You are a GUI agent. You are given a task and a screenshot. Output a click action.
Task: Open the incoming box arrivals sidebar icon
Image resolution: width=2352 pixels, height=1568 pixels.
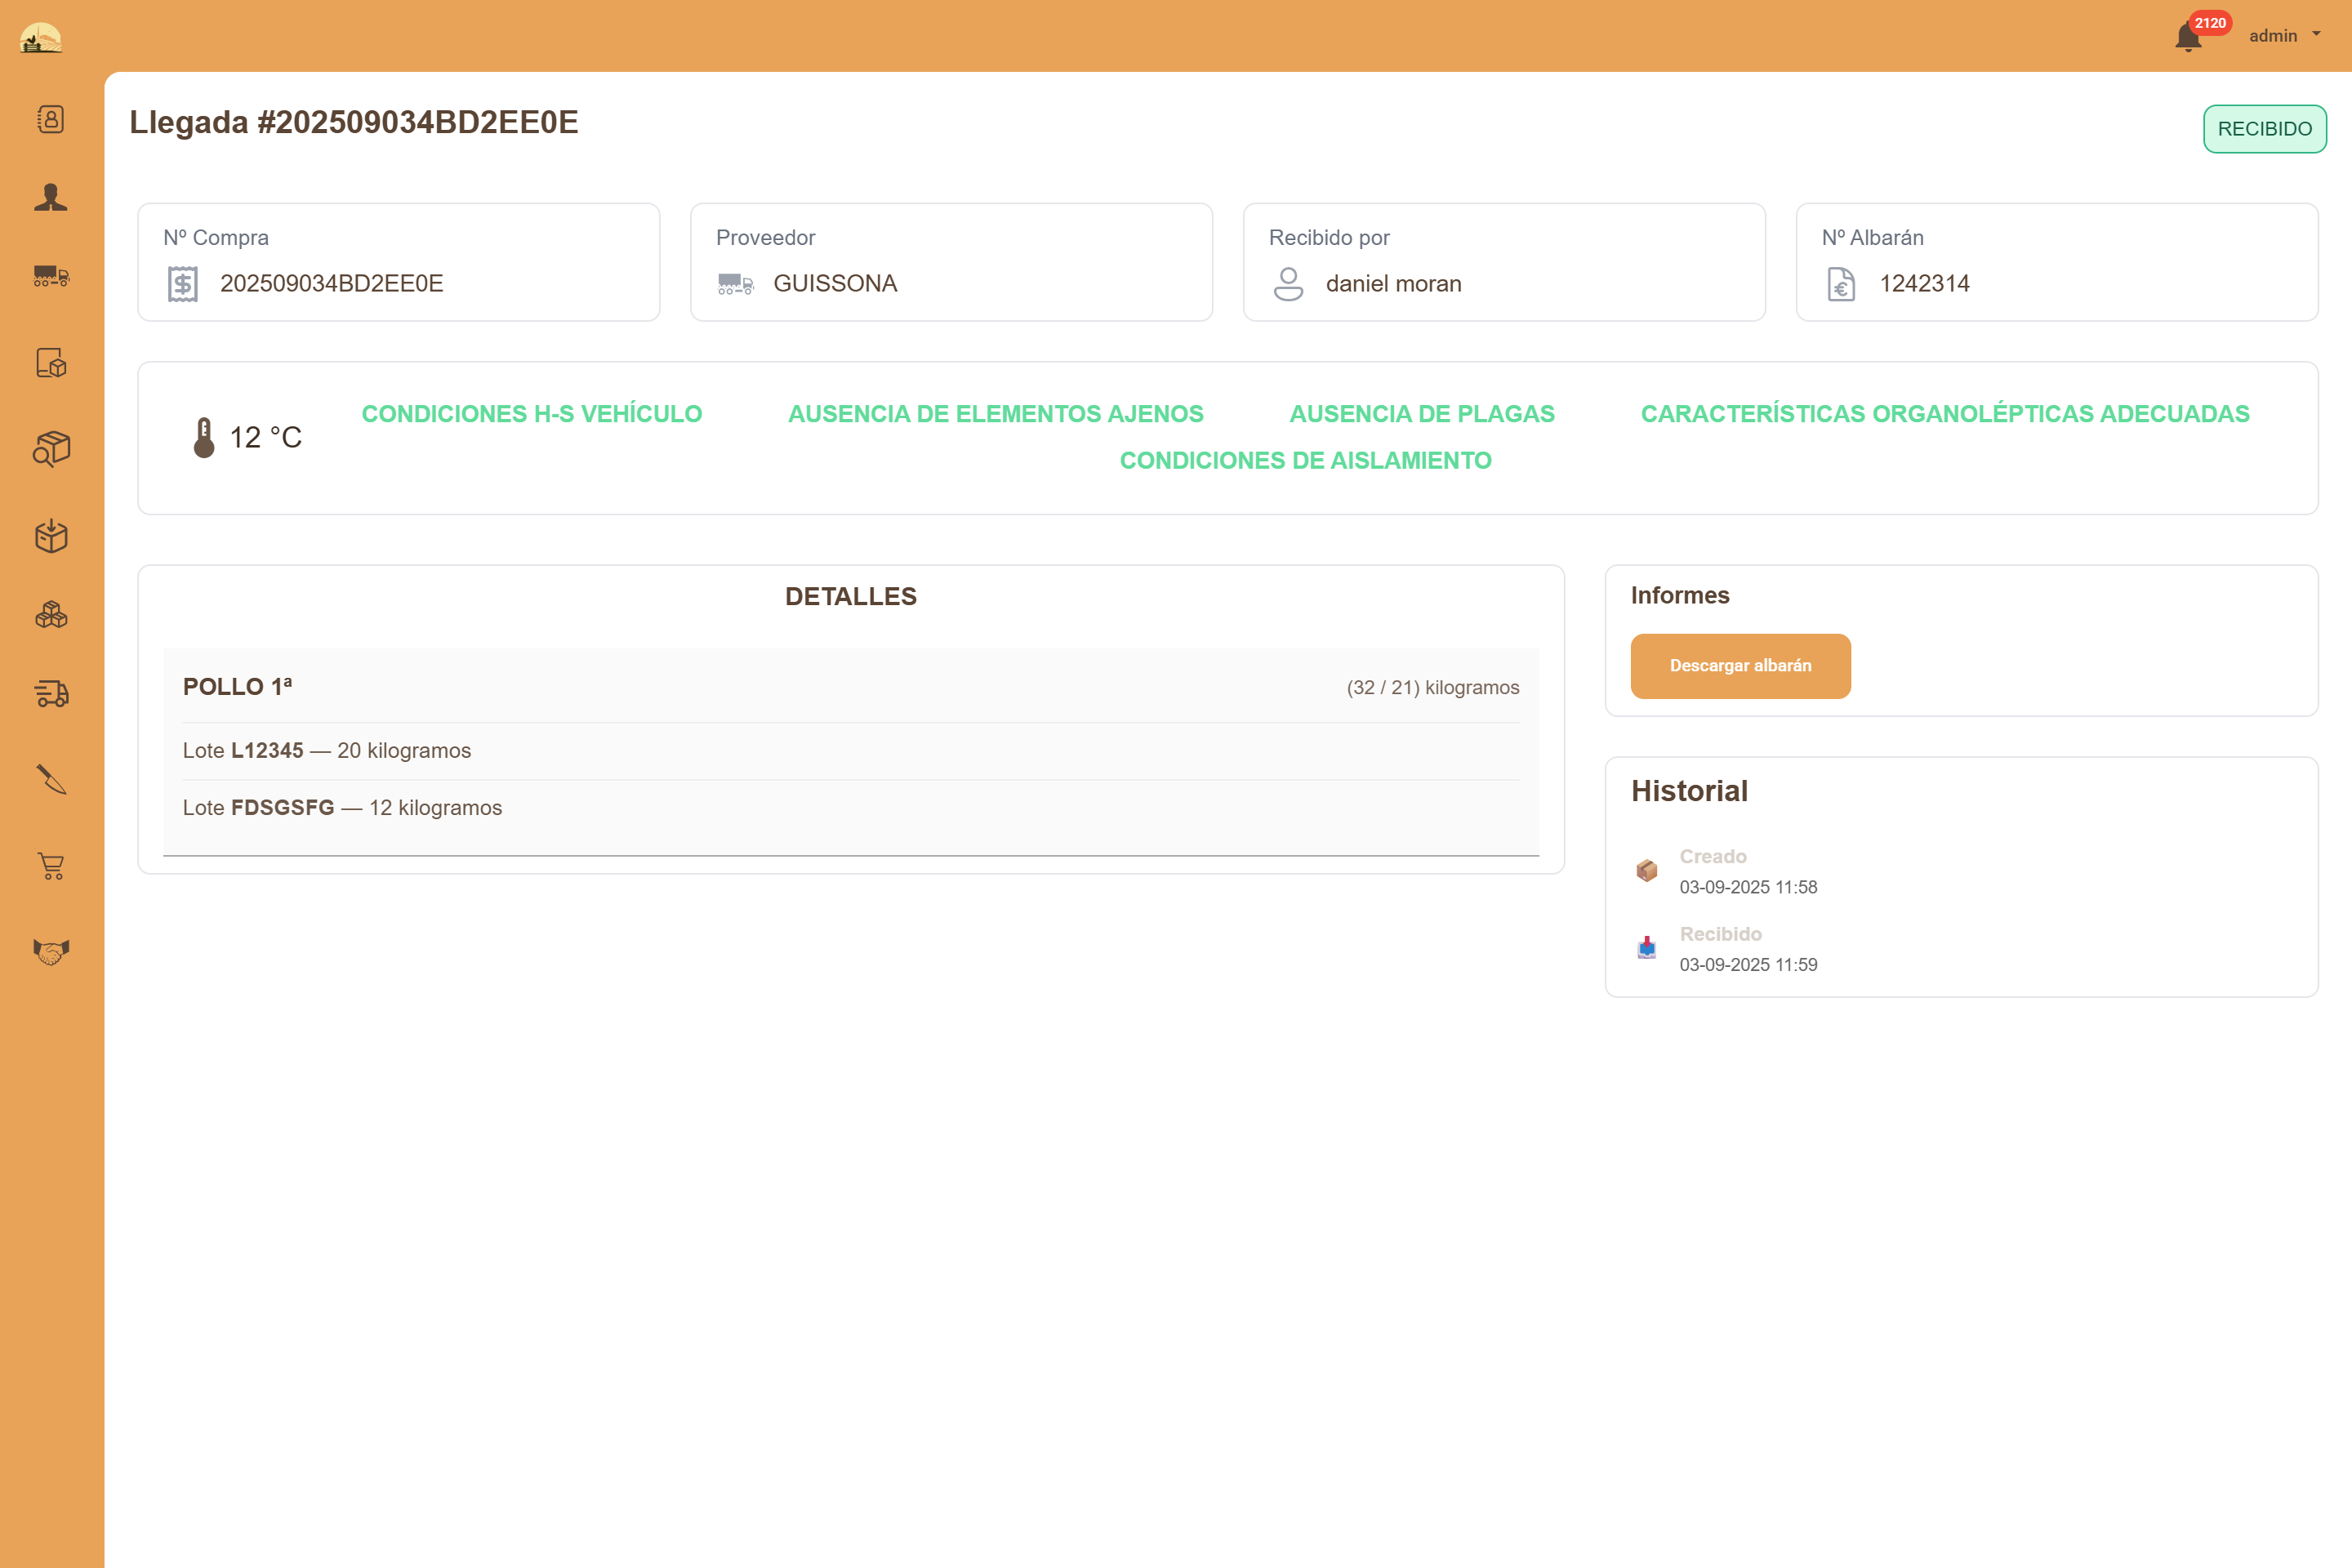tap(51, 536)
